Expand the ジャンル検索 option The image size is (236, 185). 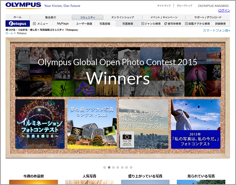(x=151, y=24)
